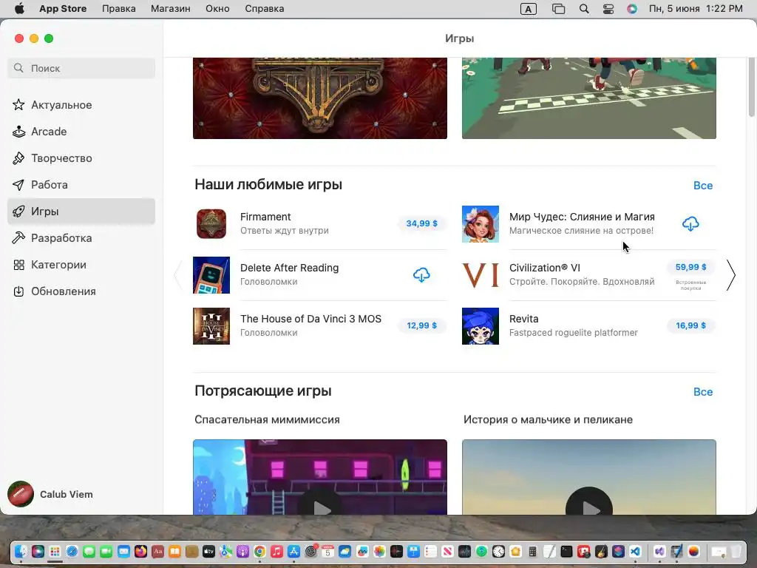The width and height of the screenshot is (757, 568).
Task: Open the Arcade section in the sidebar
Action: [81, 132]
